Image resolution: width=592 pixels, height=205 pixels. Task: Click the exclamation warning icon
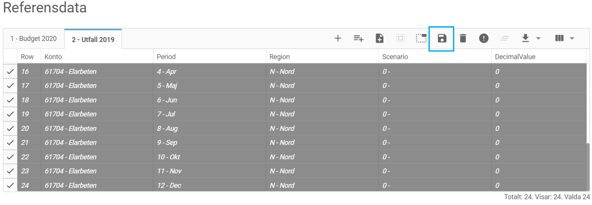[484, 38]
